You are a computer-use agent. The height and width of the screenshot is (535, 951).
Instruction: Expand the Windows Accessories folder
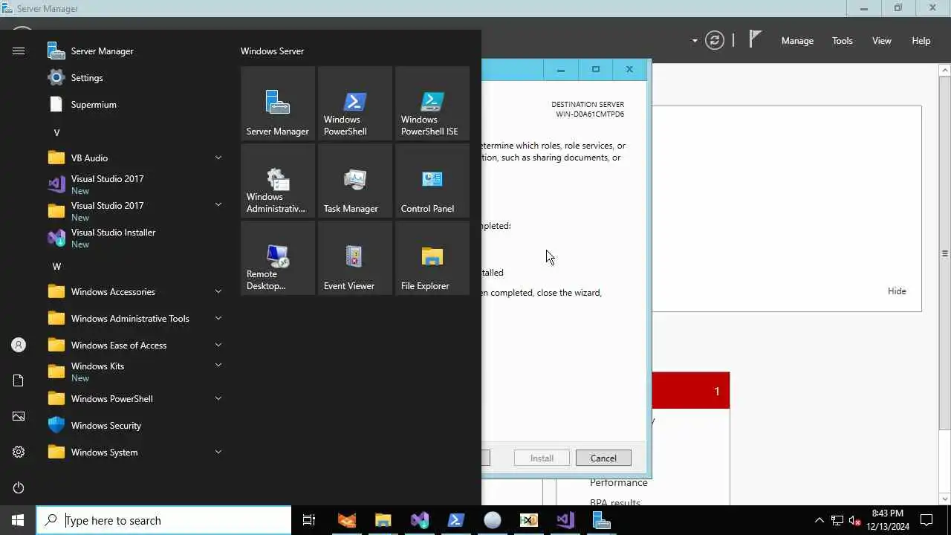[136, 292]
